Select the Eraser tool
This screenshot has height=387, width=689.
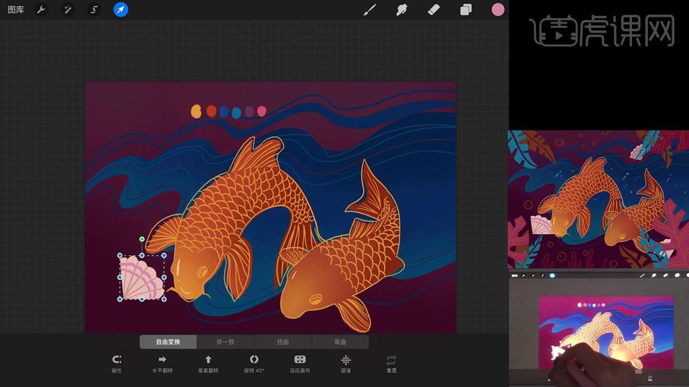point(434,10)
